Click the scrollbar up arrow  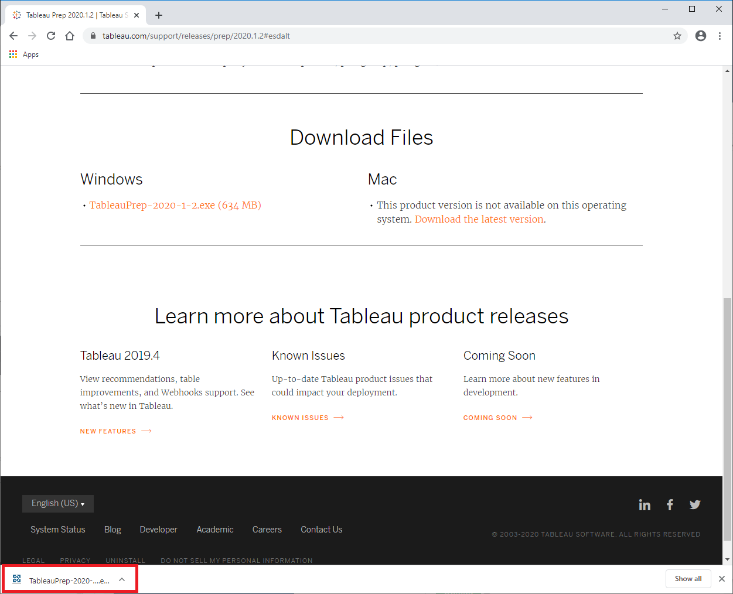coord(728,71)
